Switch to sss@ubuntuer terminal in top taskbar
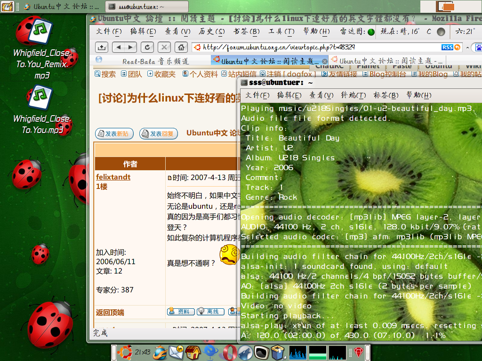 (147, 7)
